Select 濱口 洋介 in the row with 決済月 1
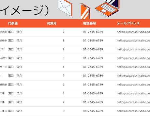Image resolution: width=150 pixels, height=124 pixels. [x=15, y=76]
